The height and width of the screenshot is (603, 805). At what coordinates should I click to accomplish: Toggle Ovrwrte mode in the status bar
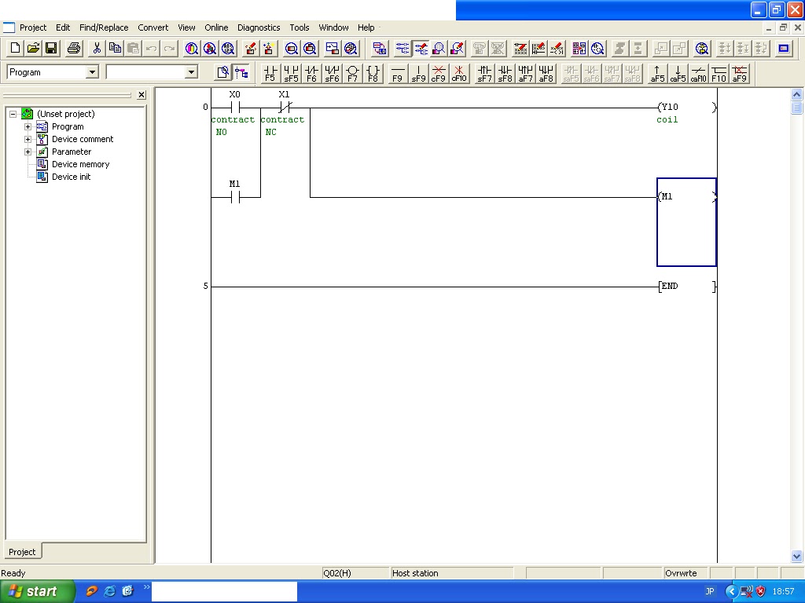click(x=682, y=573)
